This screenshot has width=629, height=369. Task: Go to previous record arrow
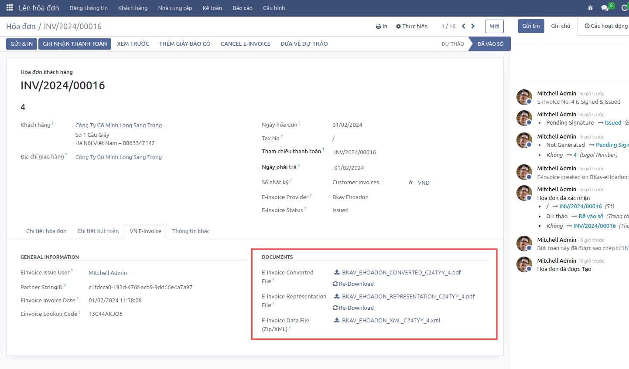point(463,26)
